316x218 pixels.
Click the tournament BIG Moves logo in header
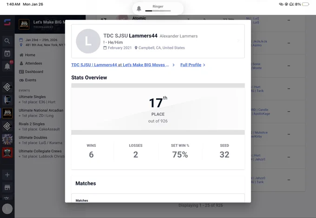coord(24,24)
